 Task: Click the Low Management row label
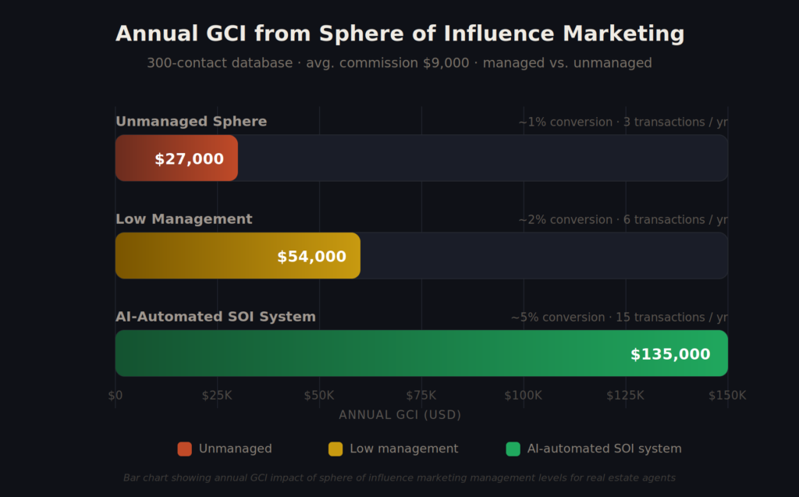point(184,219)
